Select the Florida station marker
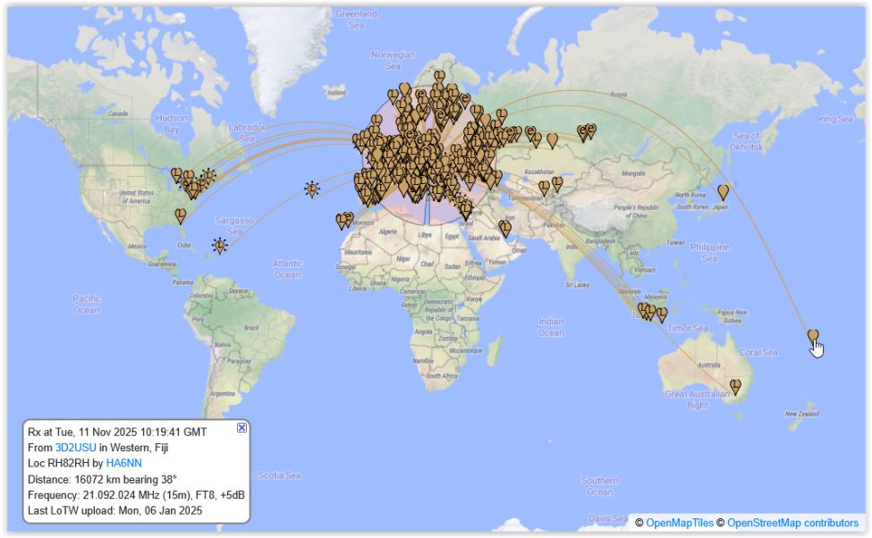This screenshot has height=538, width=872. pyautogui.click(x=181, y=214)
